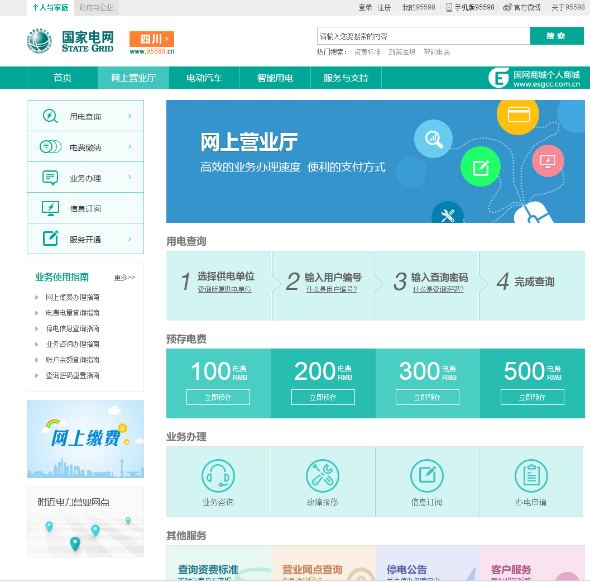Image resolution: width=590 pixels, height=582 pixels.
Task: Open the 四川 province dropdown
Action: tap(152, 39)
